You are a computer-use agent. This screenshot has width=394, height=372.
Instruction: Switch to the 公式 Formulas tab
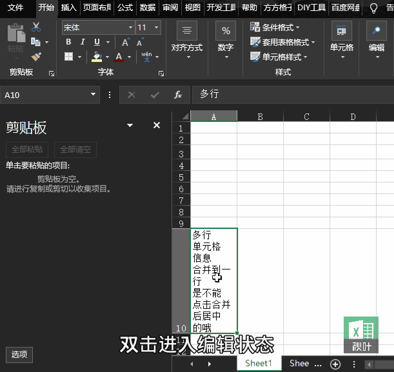[x=125, y=8]
